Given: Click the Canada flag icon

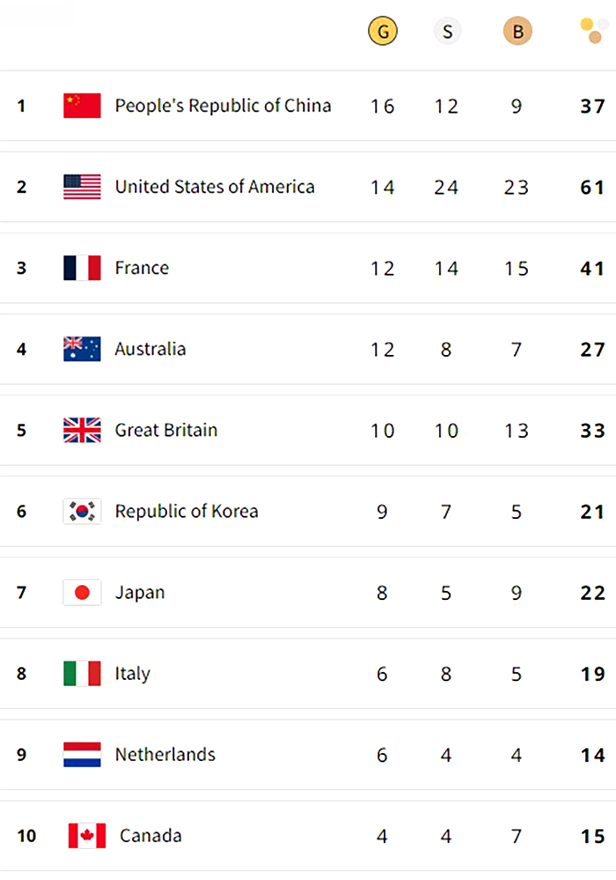Looking at the screenshot, I should [87, 835].
